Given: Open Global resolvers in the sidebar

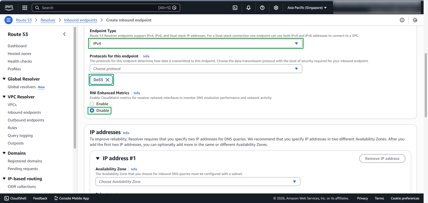Looking at the screenshot, I should coord(22,87).
